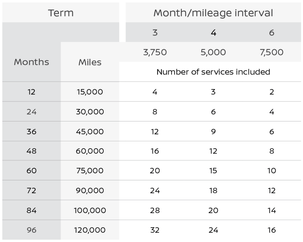
Task: Select the 100,000 miles cell
Action: 90,210
